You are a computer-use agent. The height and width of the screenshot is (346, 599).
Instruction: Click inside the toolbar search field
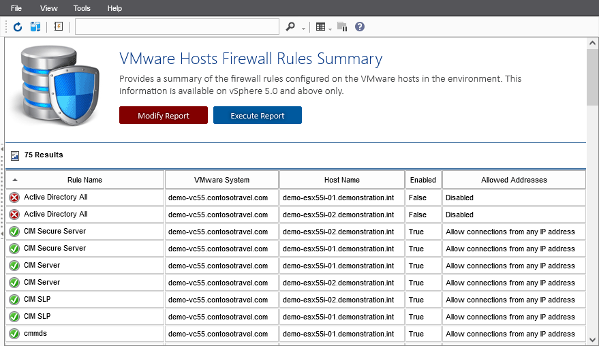pyautogui.click(x=177, y=27)
